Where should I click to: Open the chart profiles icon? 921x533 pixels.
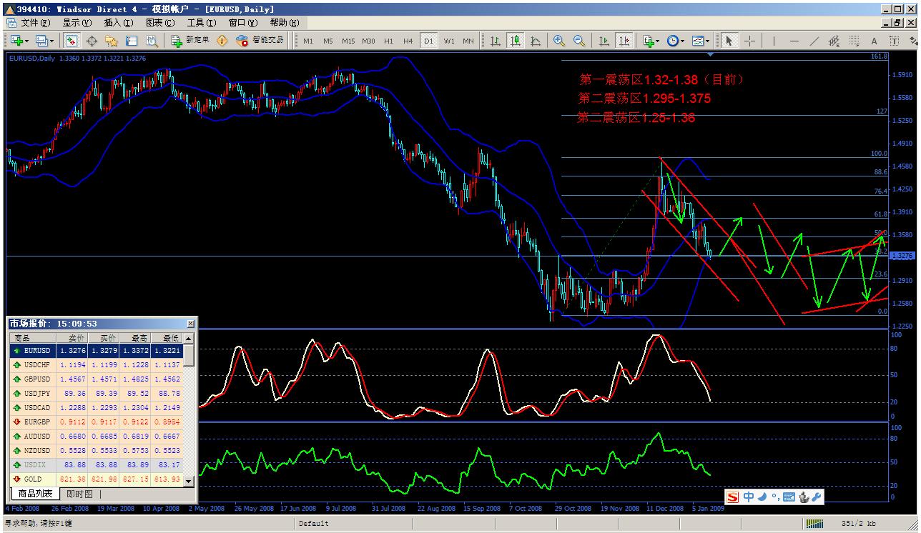pos(41,41)
